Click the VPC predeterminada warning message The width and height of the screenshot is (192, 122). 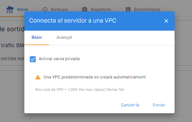point(95,77)
